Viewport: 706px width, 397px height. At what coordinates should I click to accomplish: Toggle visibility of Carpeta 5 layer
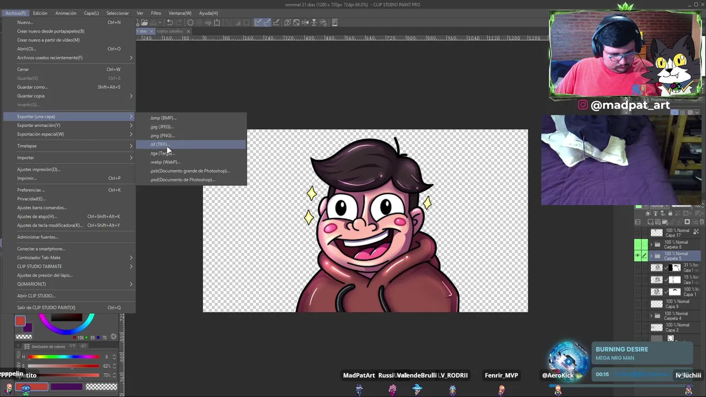638,256
